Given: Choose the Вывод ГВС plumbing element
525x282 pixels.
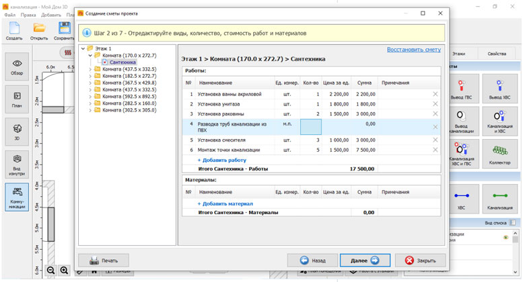Looking at the screenshot, I should coord(462,88).
